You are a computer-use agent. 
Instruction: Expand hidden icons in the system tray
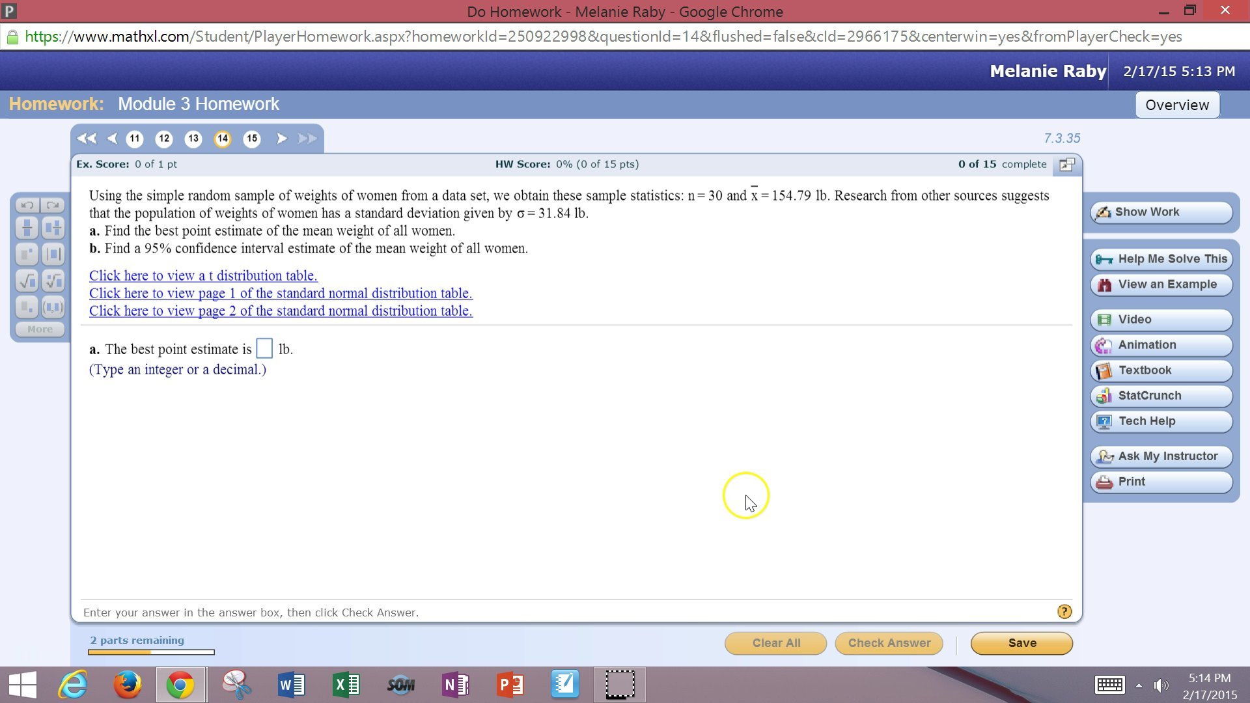[x=1139, y=684]
